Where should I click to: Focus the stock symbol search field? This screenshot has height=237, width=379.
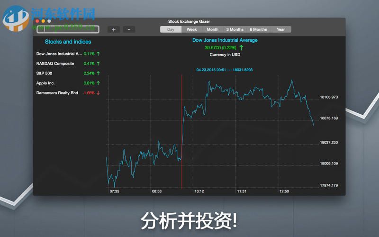click(x=68, y=29)
